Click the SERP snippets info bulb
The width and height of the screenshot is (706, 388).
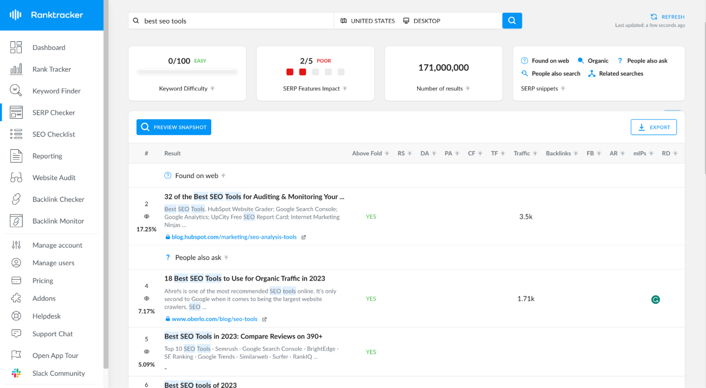pyautogui.click(x=563, y=89)
